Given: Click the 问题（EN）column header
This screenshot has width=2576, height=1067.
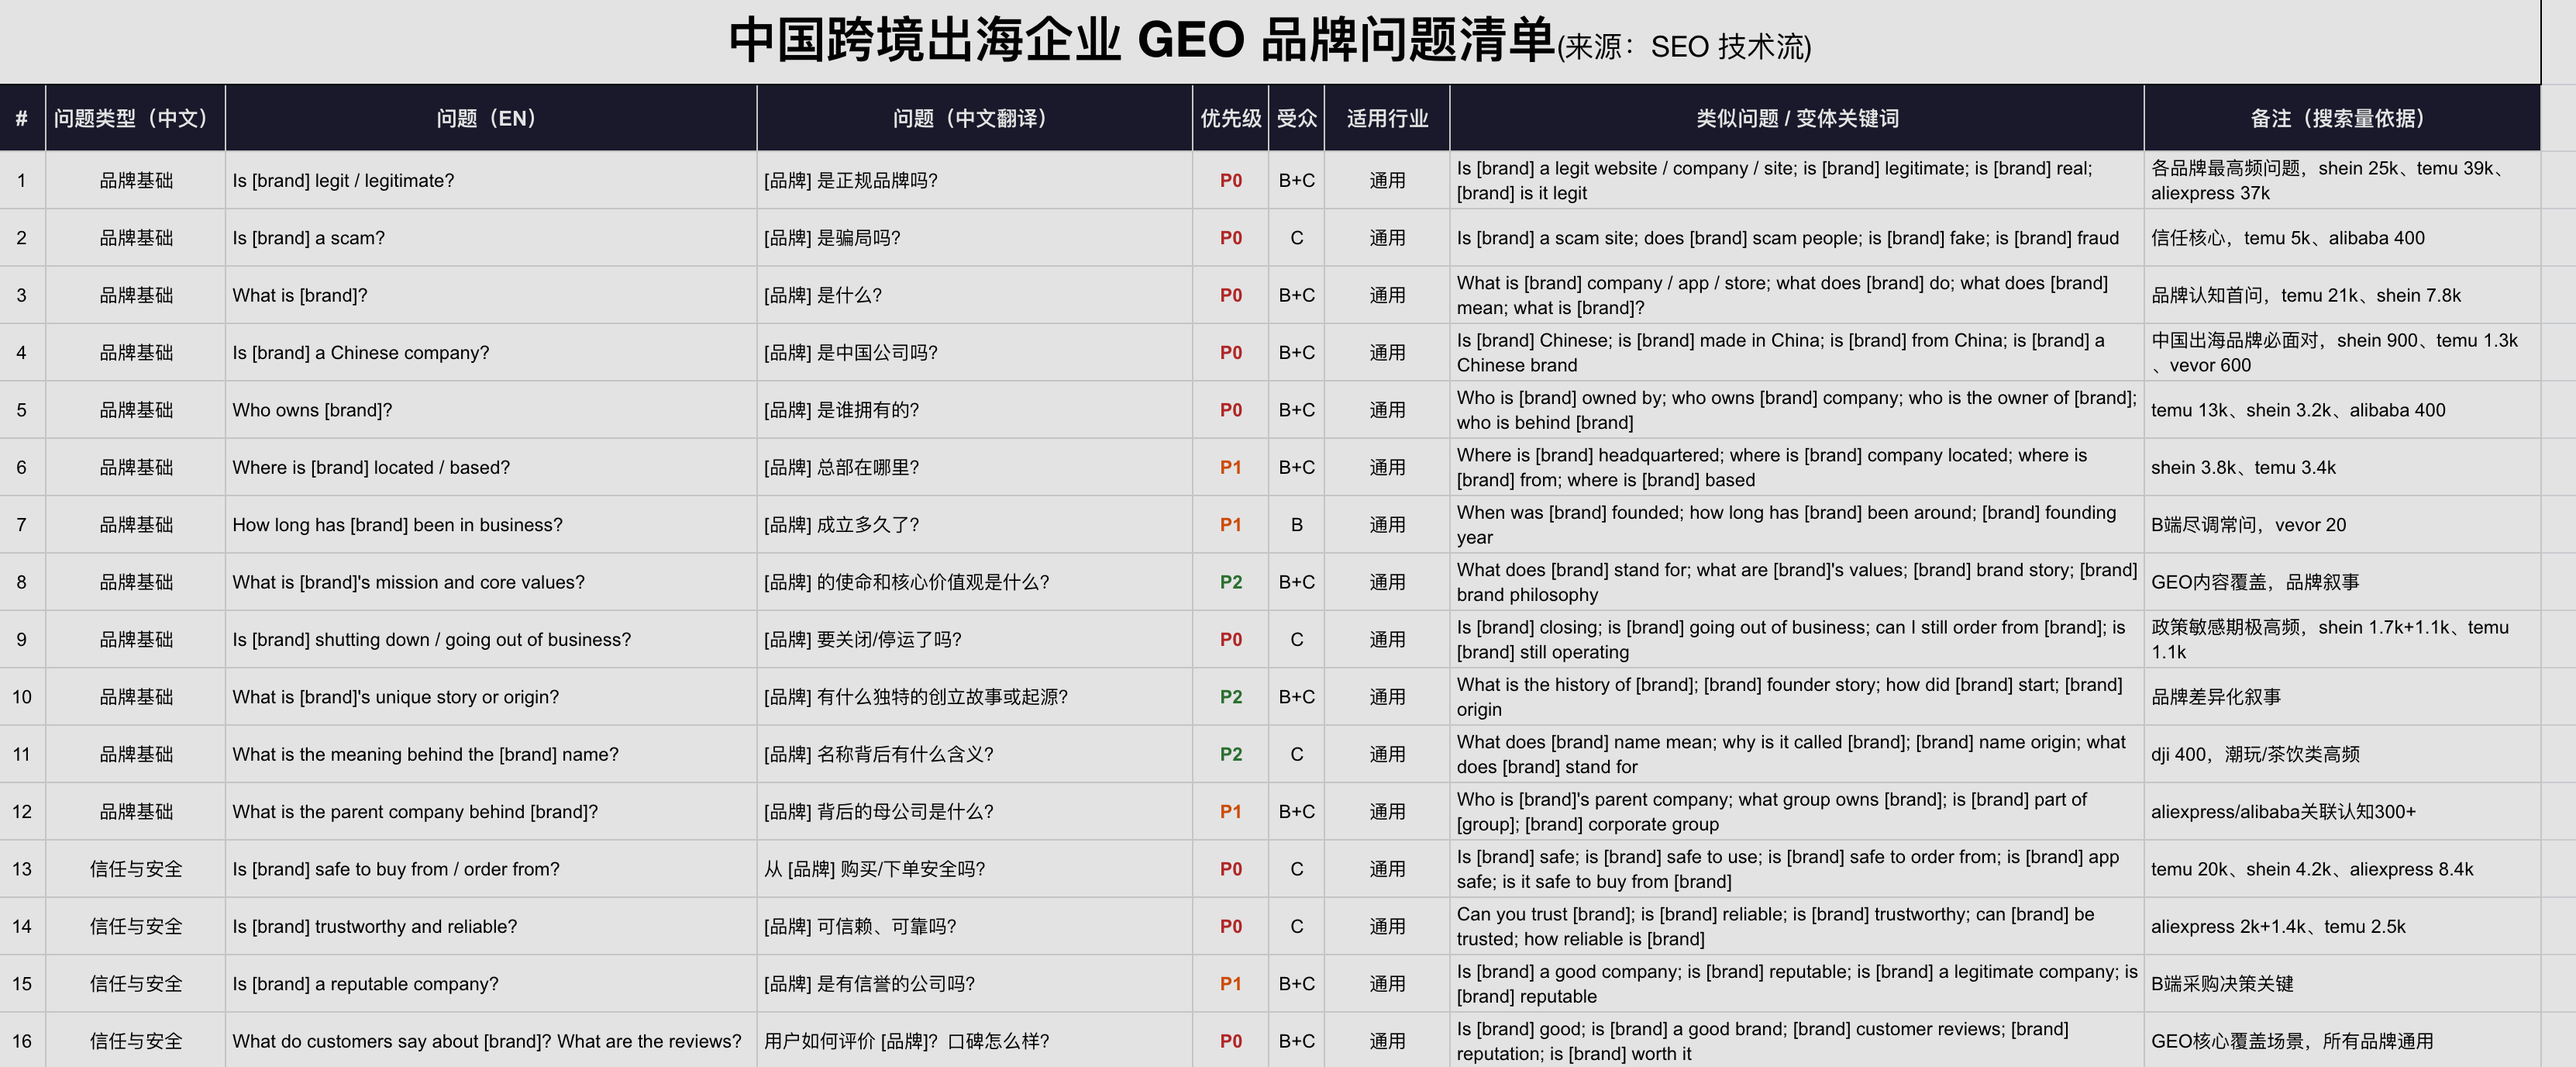Looking at the screenshot, I should click(x=491, y=118).
